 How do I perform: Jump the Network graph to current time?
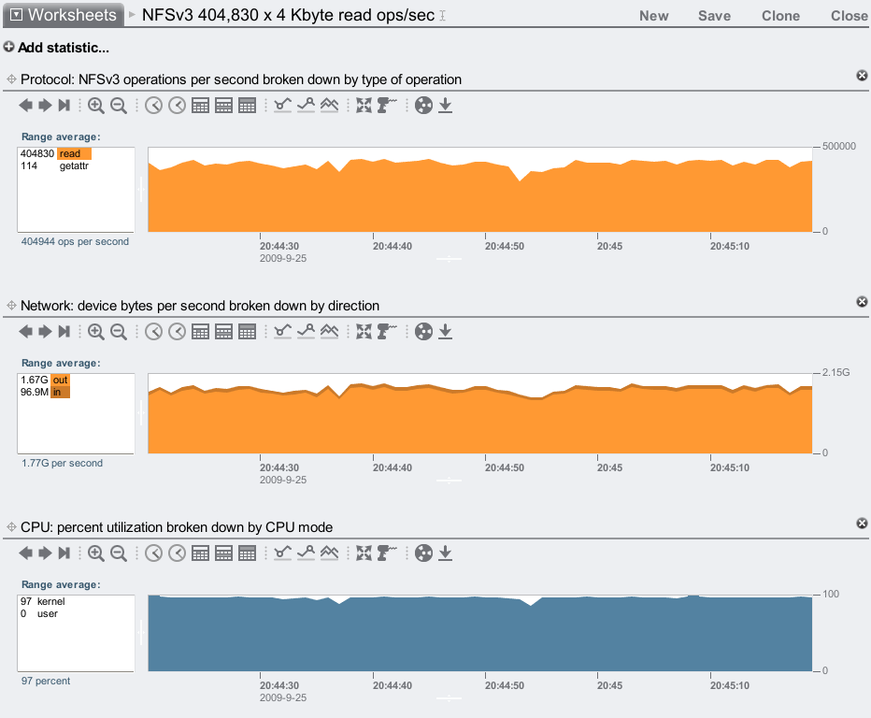click(x=64, y=332)
